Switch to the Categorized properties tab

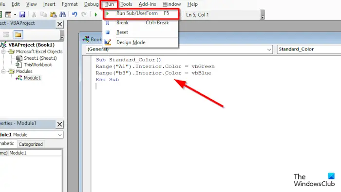click(x=31, y=144)
